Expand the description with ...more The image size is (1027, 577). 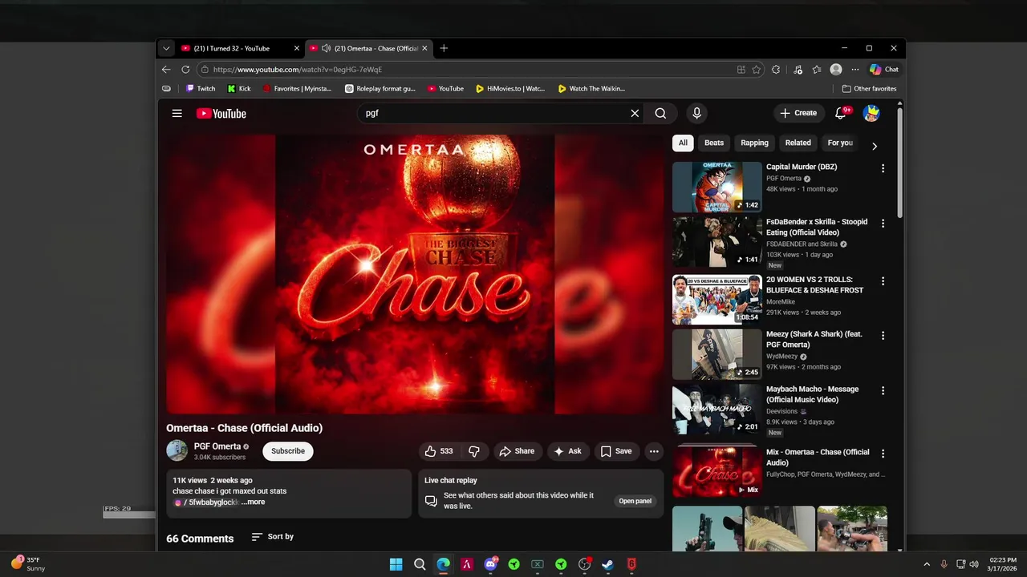[x=253, y=502]
